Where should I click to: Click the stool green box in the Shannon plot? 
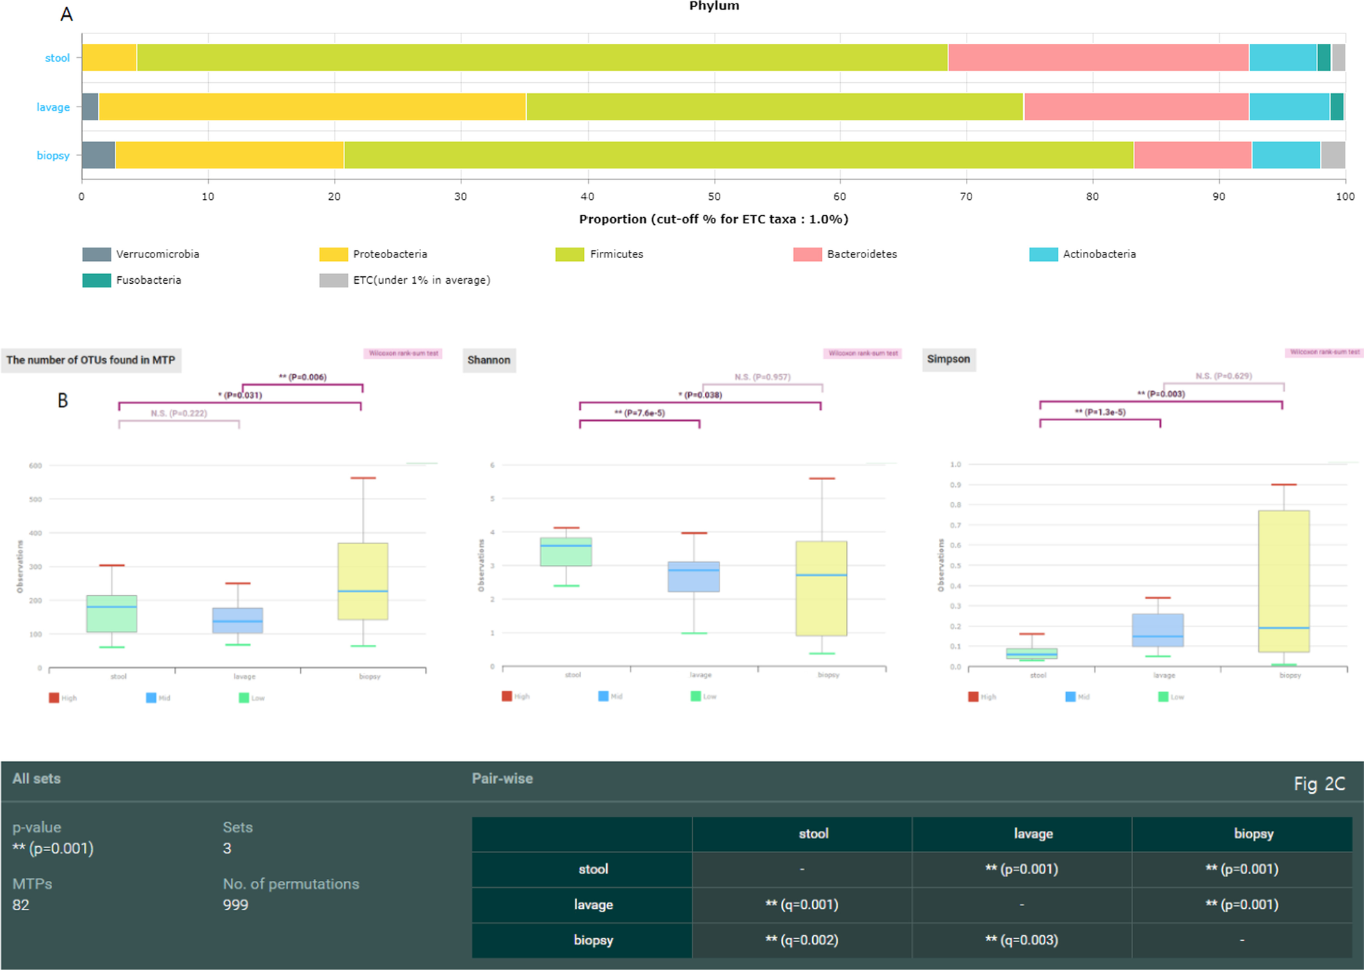pos(566,552)
